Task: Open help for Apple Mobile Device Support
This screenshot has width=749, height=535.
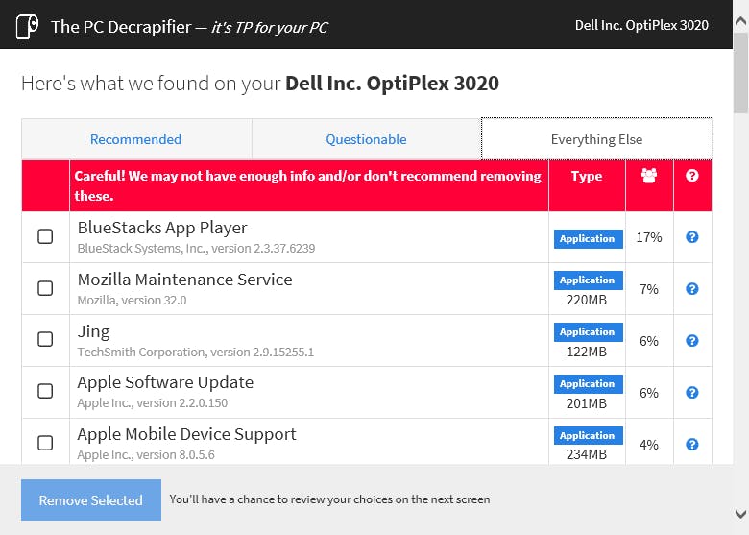Action: pyautogui.click(x=692, y=445)
